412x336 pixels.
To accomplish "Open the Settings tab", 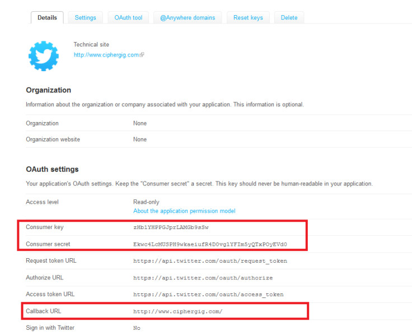I will coord(86,17).
